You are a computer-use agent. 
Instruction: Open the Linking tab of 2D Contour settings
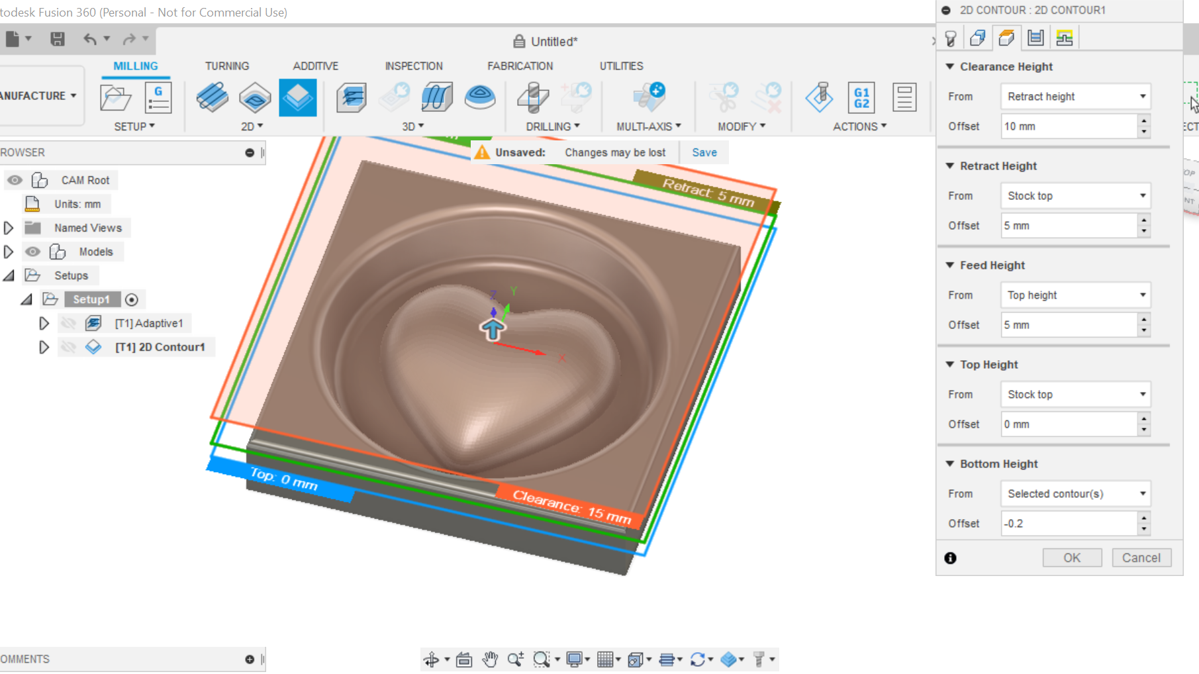click(1064, 37)
